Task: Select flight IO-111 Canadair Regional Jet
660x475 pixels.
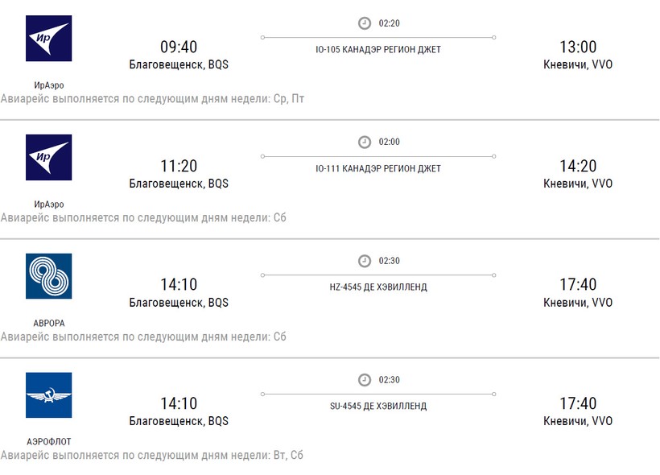Action: [x=378, y=169]
